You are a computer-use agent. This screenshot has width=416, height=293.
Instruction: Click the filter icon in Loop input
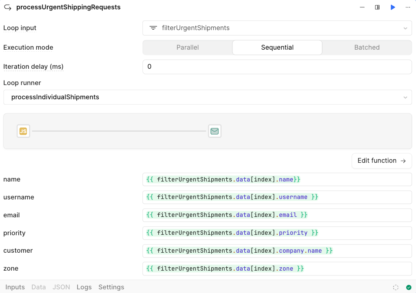pos(153,28)
